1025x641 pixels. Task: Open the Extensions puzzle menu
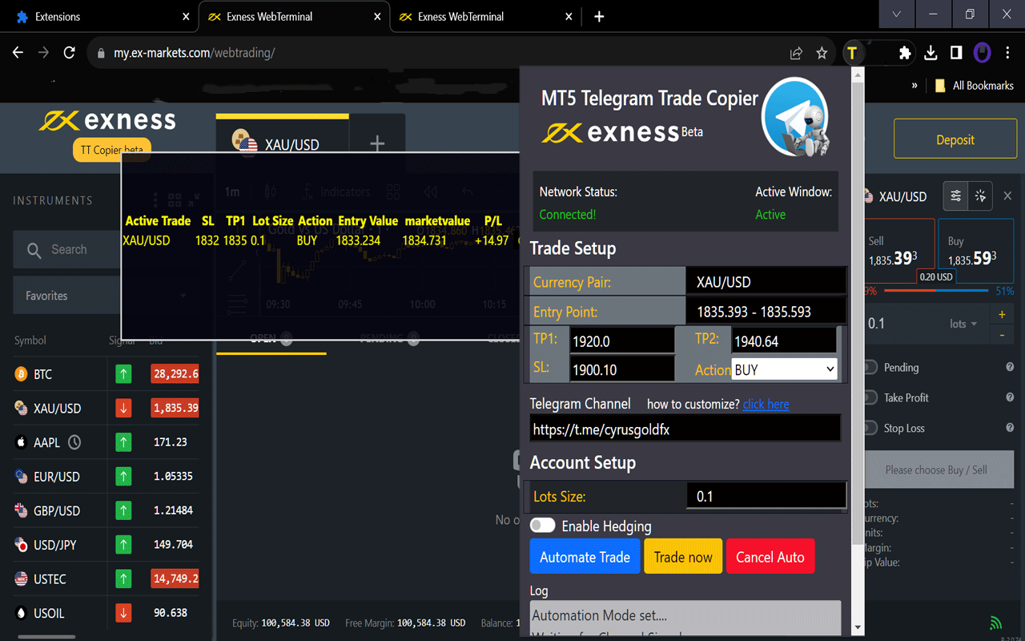(905, 53)
